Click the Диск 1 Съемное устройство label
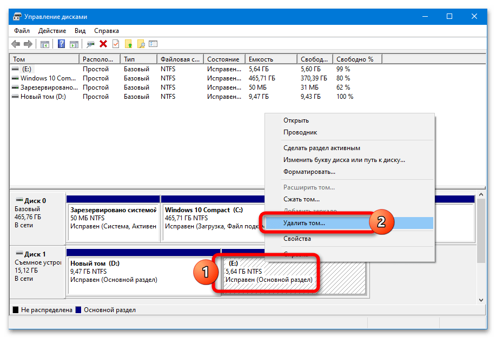The height and width of the screenshot is (338, 496). pyautogui.click(x=37, y=272)
